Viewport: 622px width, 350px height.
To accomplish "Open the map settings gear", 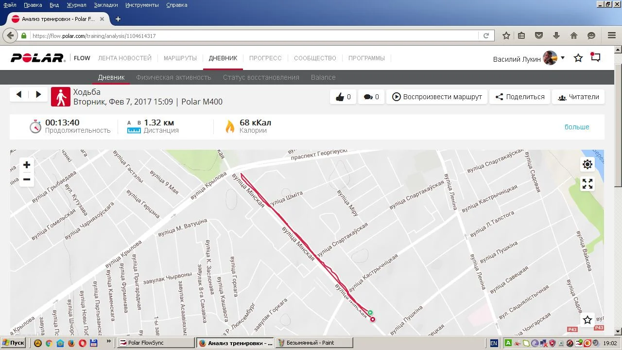I will tap(587, 164).
